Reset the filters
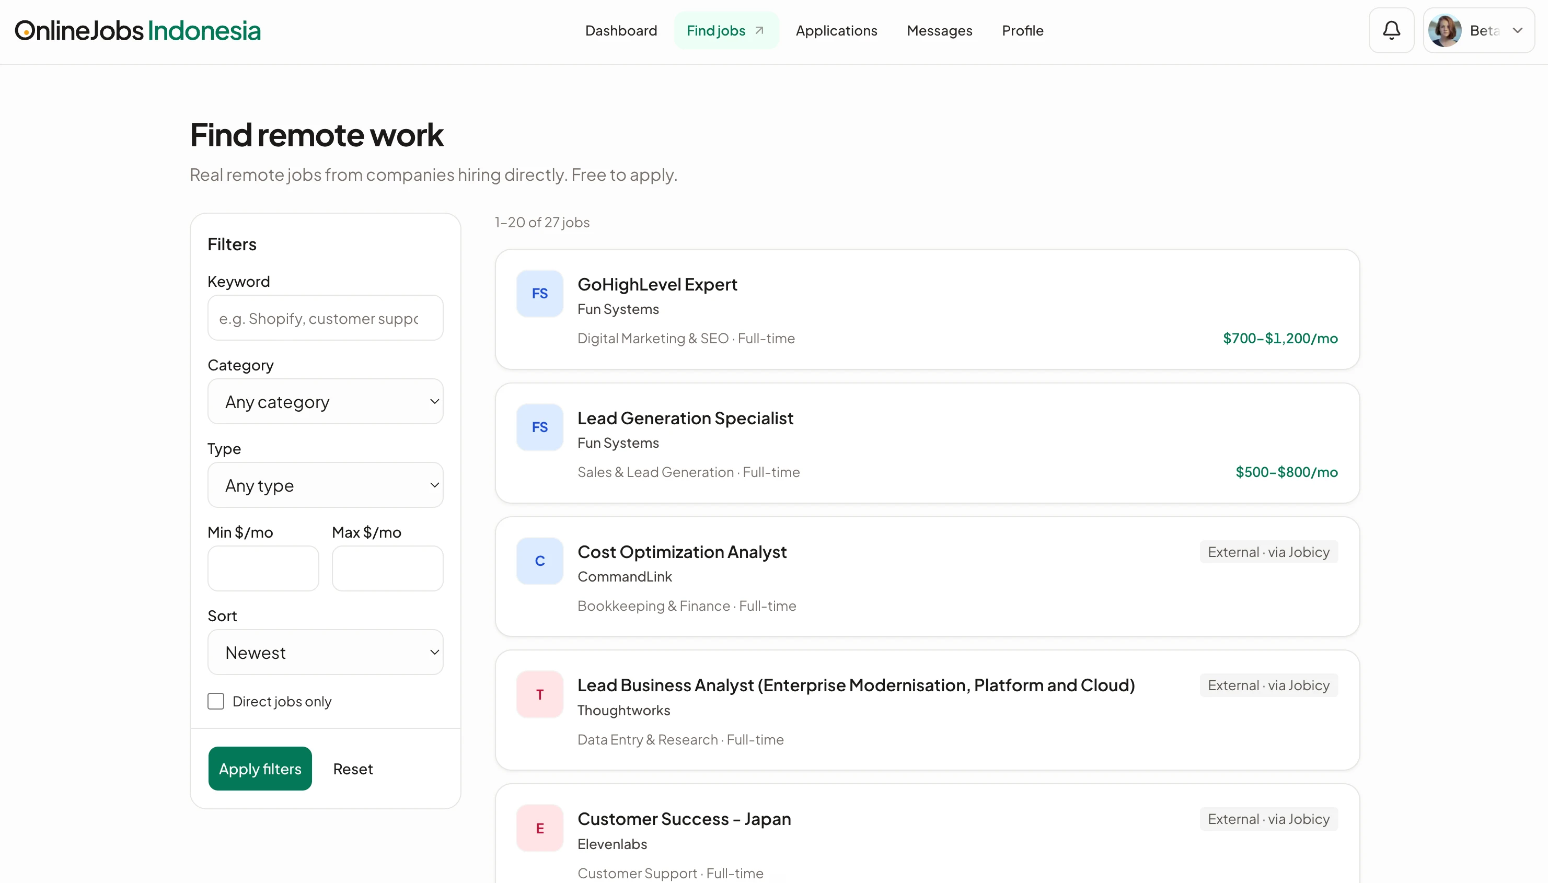This screenshot has height=883, width=1548. [353, 769]
